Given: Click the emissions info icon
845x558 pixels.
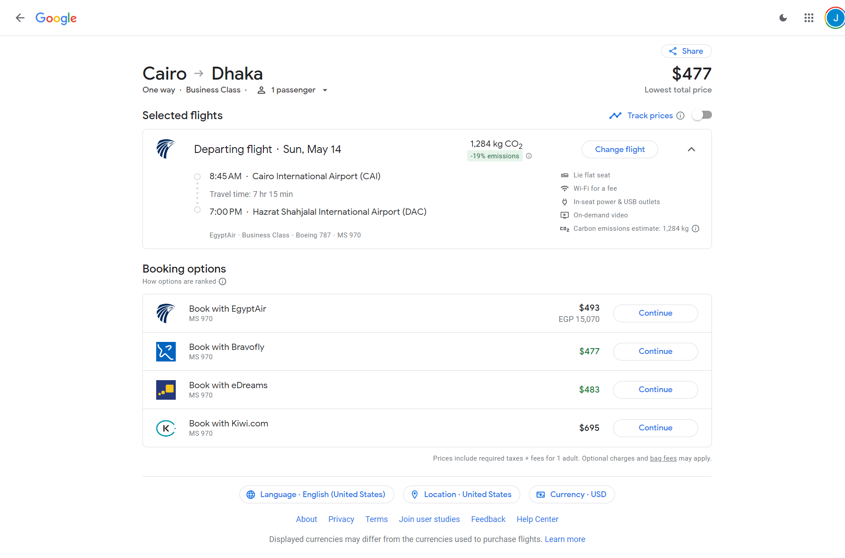Looking at the screenshot, I should (529, 156).
